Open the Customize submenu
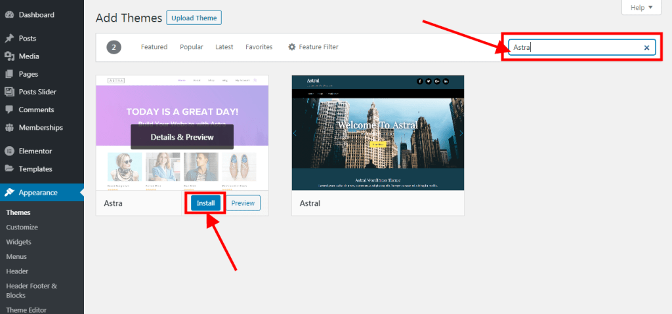Image resolution: width=672 pixels, height=314 pixels. pos(22,227)
